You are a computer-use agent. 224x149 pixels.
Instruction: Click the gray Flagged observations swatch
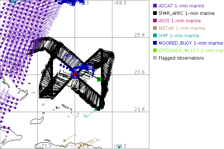coord(155,58)
